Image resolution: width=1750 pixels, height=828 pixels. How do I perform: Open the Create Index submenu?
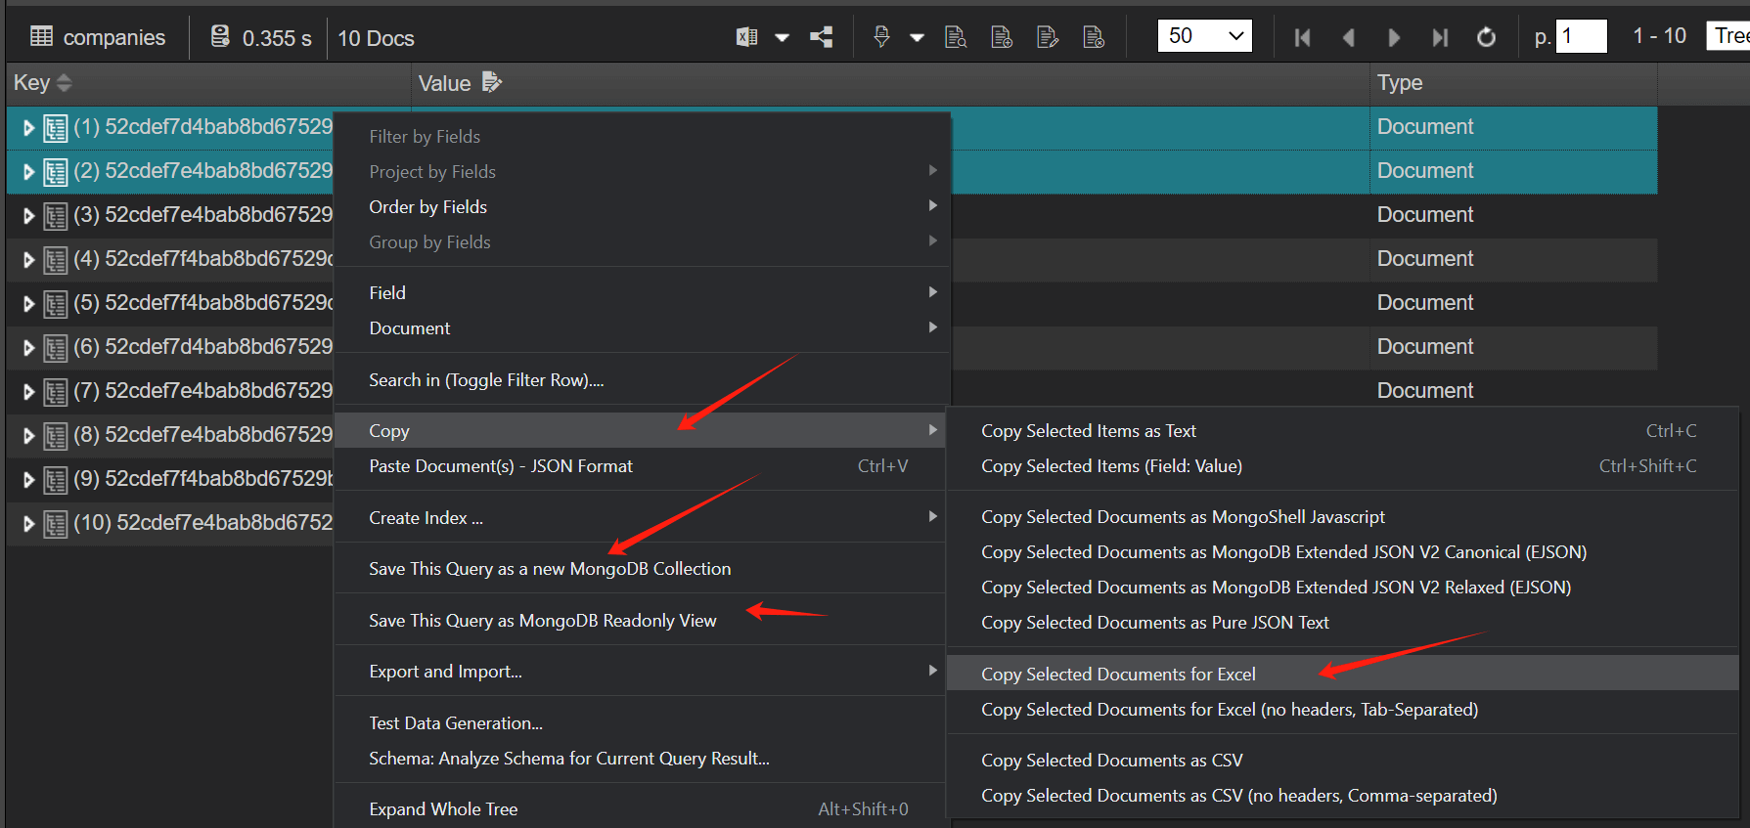click(641, 517)
